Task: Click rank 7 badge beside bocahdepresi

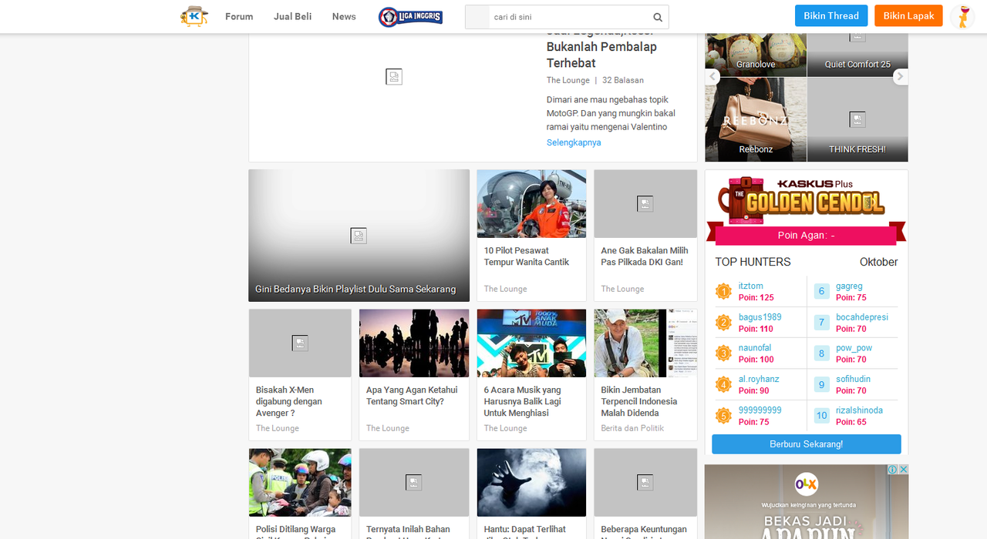Action: tap(822, 322)
